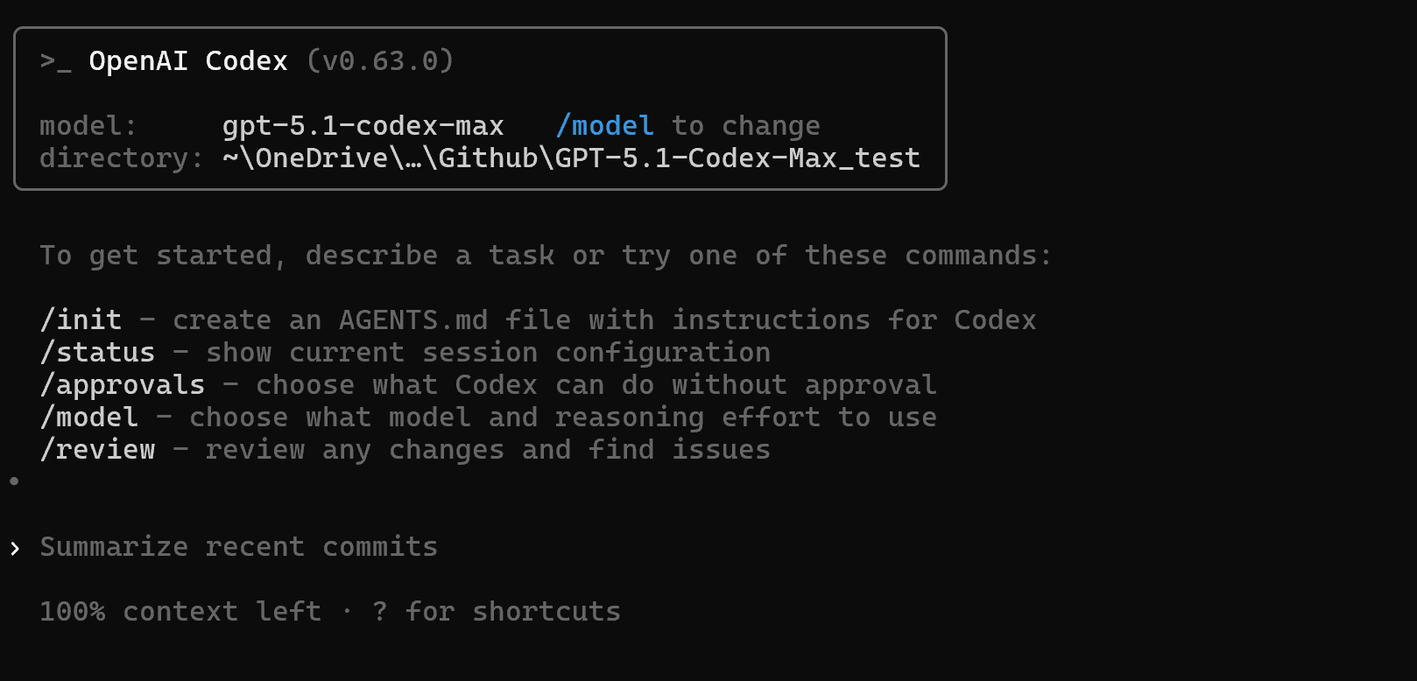Click the OpenAI Codex title text
The height and width of the screenshot is (681, 1417).
click(x=188, y=61)
